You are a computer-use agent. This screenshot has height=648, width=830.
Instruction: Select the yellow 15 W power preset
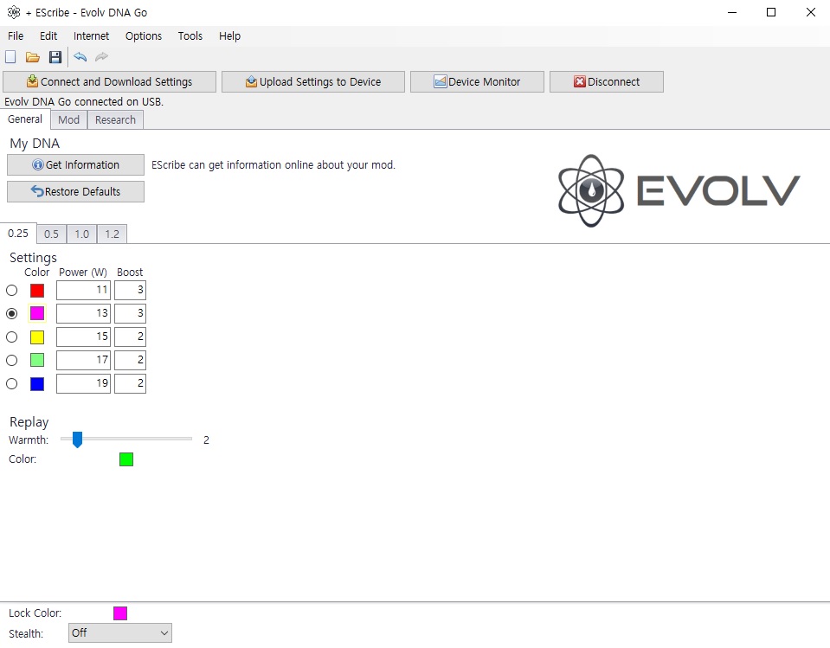(11, 337)
